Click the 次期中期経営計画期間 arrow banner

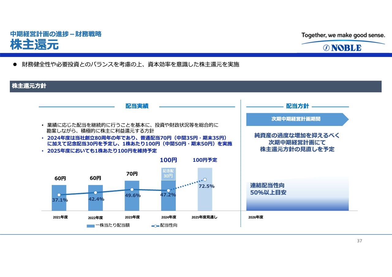(x=297, y=119)
